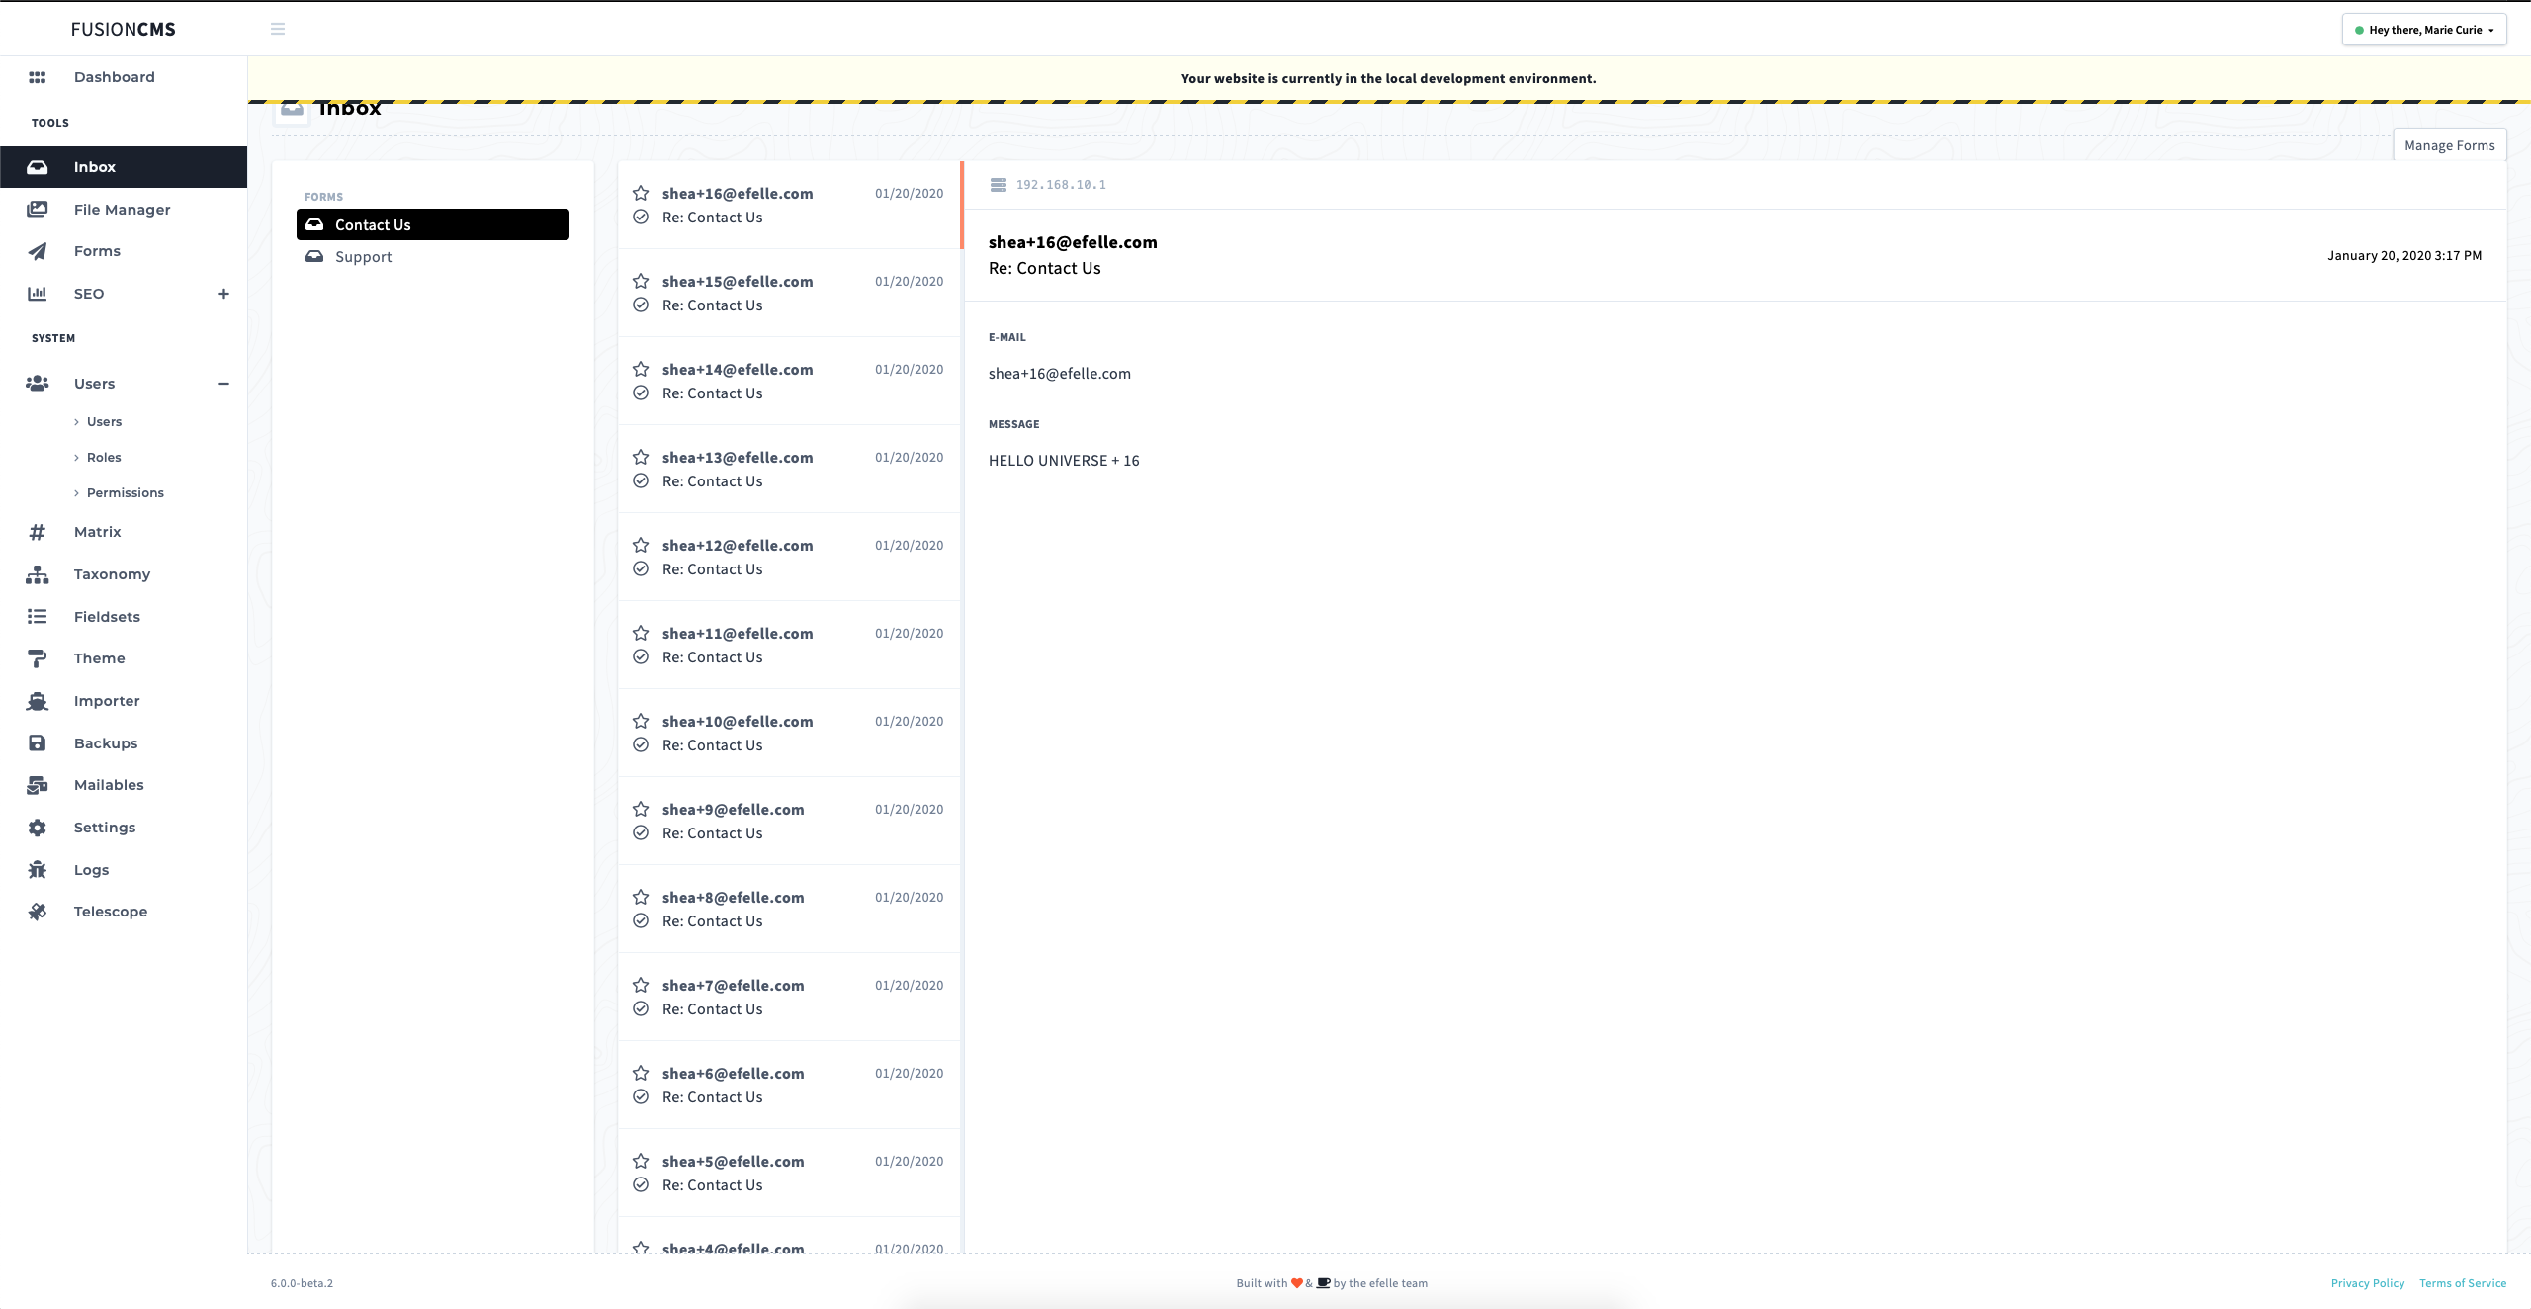The image size is (2531, 1309).
Task: Click the hamburger menu toggle icon
Action: point(278,29)
